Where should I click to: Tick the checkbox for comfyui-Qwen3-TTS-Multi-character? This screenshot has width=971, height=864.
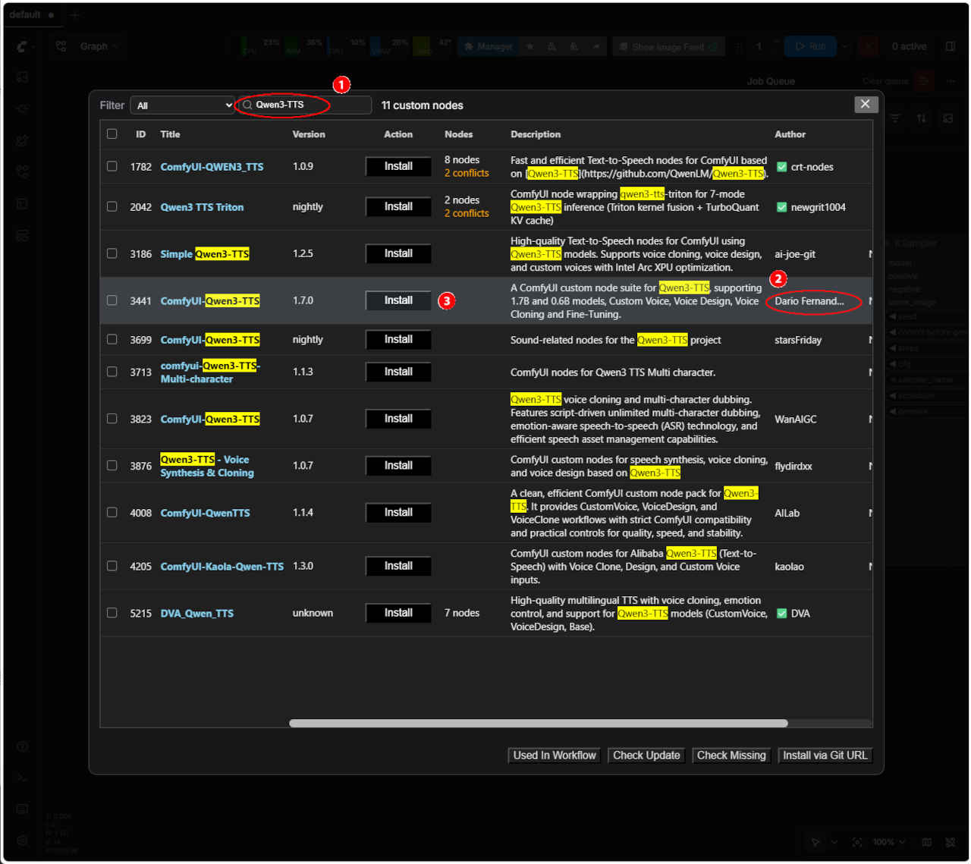112,372
